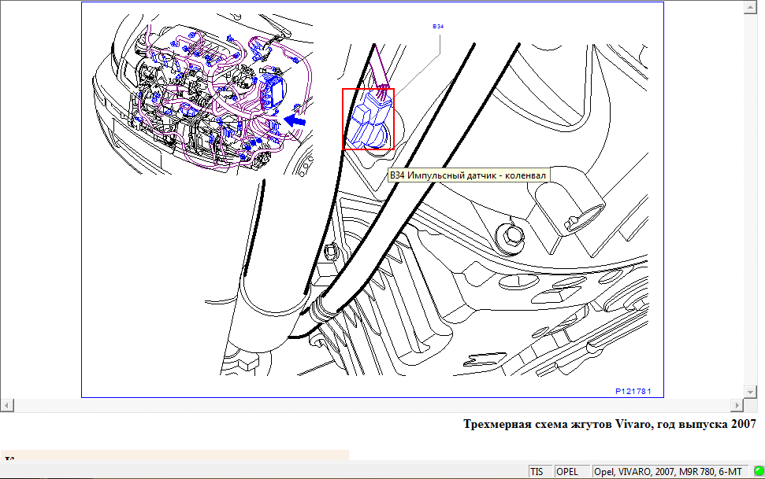Click the "B34 Импульсный датчик - коленвал" tooltip
765x479 pixels.
click(468, 175)
